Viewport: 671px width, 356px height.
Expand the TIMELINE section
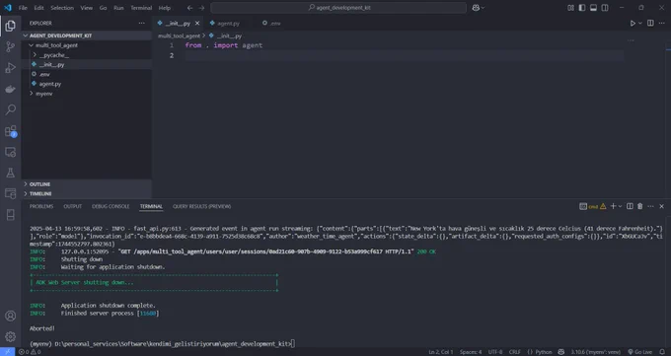[x=87, y=193]
